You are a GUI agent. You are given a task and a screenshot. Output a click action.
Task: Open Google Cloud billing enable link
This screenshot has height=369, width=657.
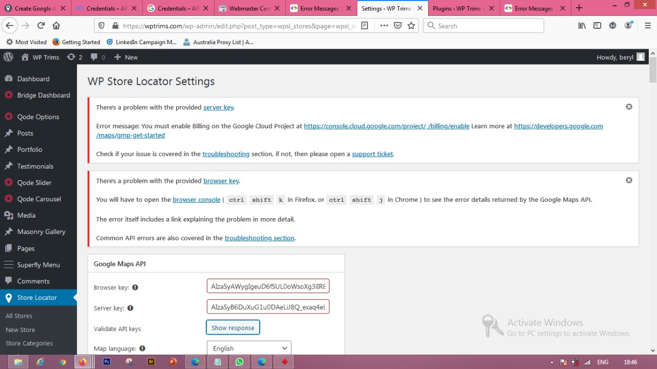click(x=387, y=126)
